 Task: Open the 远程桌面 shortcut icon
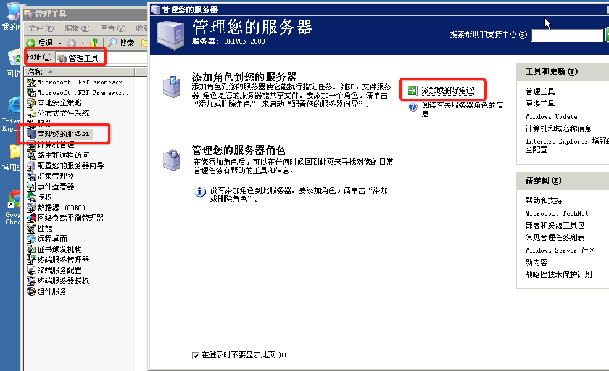point(32,238)
